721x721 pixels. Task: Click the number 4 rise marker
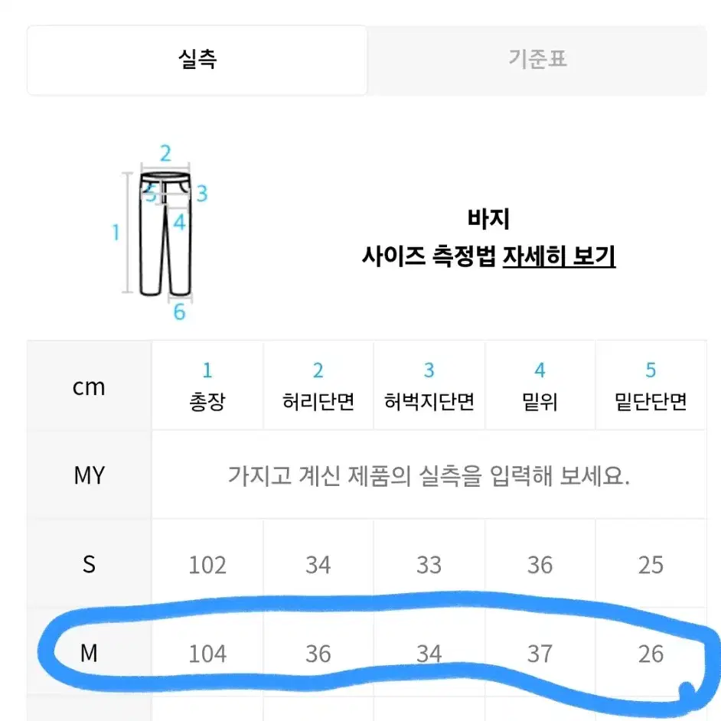pyautogui.click(x=179, y=222)
